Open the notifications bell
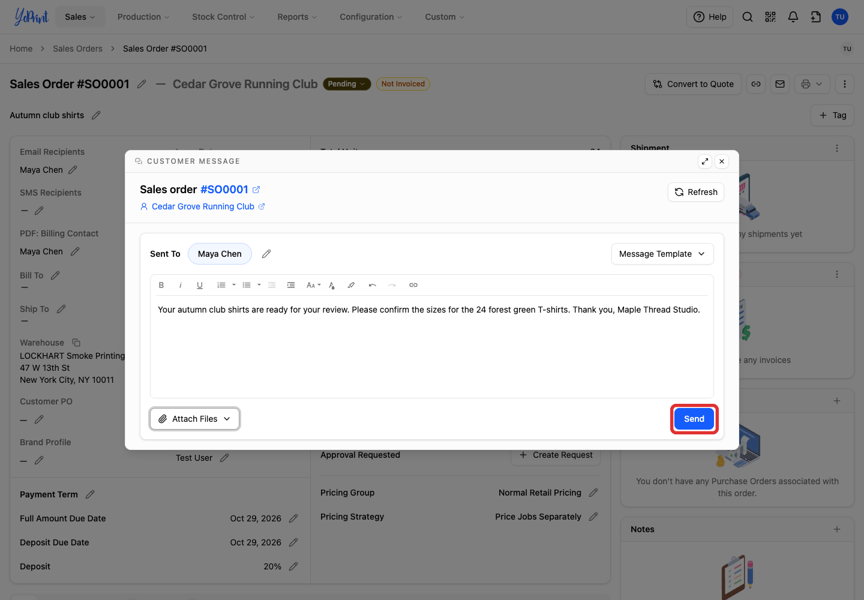 tap(793, 17)
